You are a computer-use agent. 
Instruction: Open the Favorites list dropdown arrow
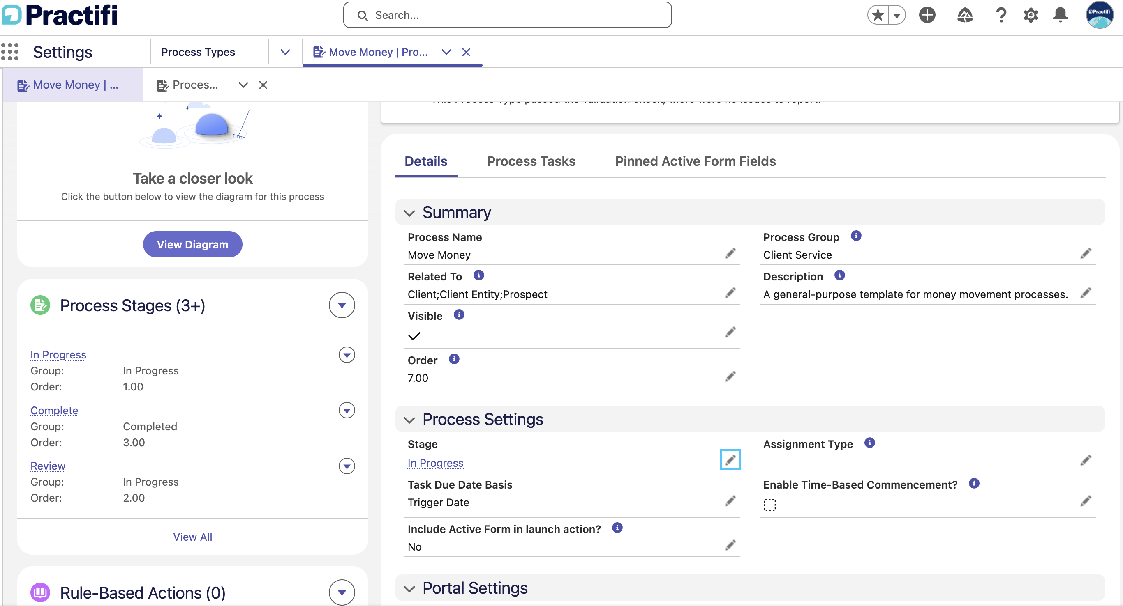(x=897, y=15)
